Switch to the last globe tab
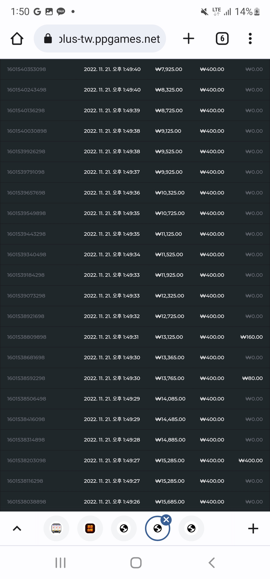This screenshot has height=579, width=270. tap(191, 528)
